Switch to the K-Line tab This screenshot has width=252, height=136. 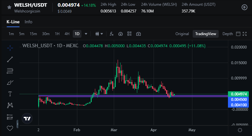[13, 22]
